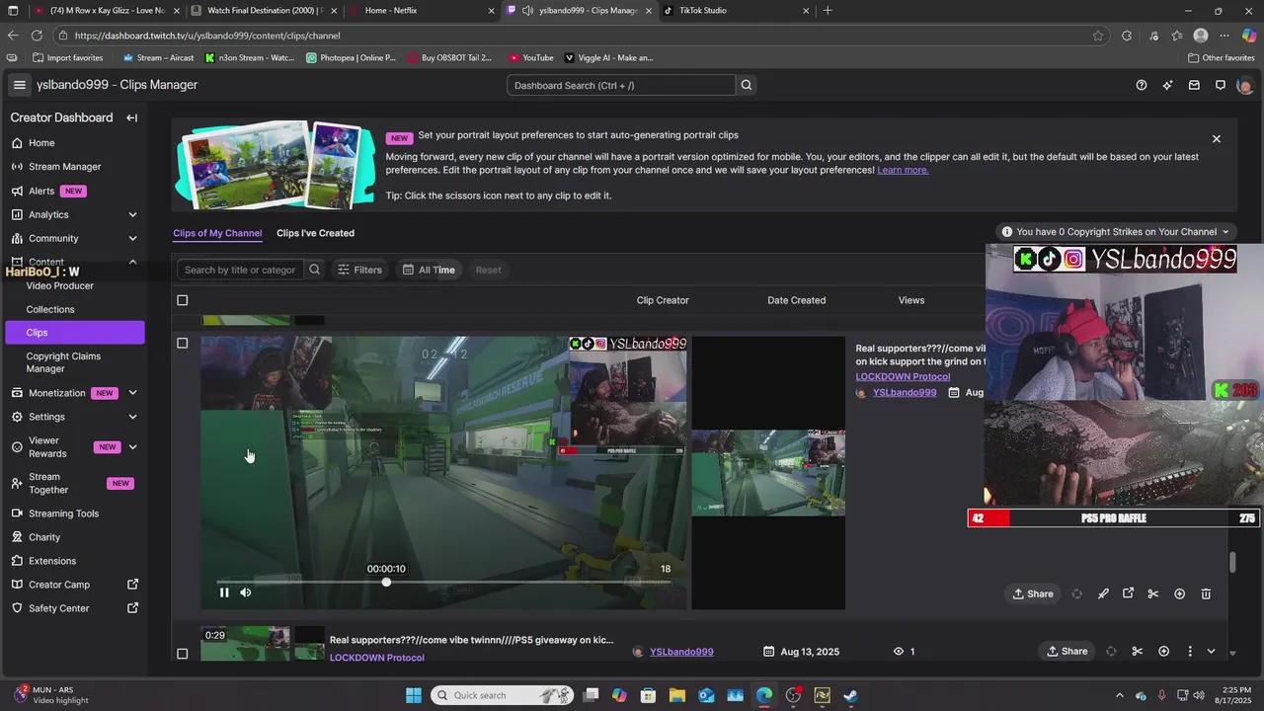
Task: Follow the Learn more link in banner
Action: (x=903, y=170)
